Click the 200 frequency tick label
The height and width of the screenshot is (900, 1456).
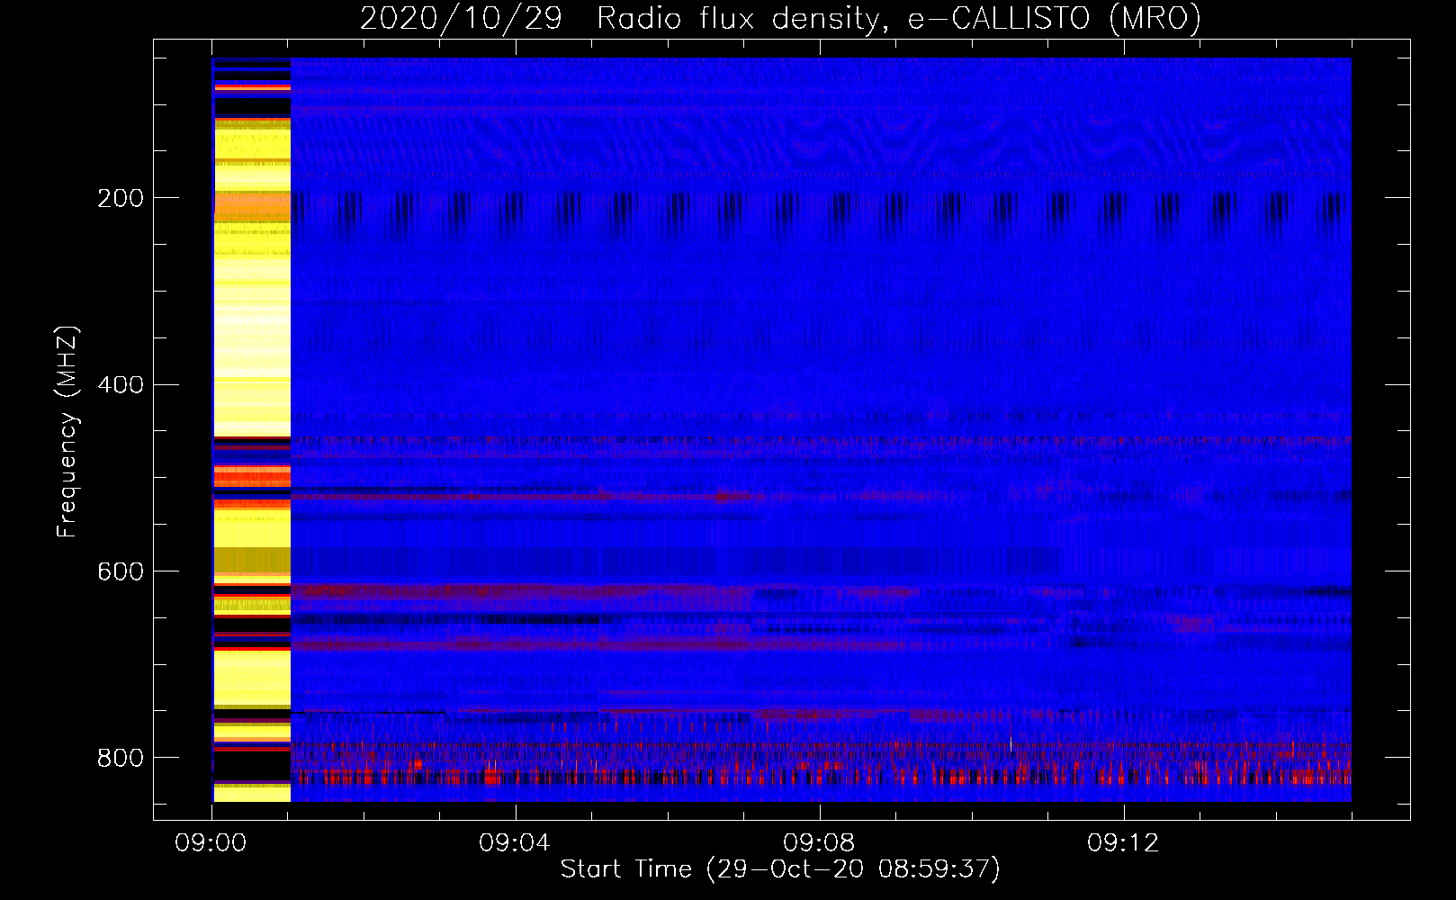121,198
